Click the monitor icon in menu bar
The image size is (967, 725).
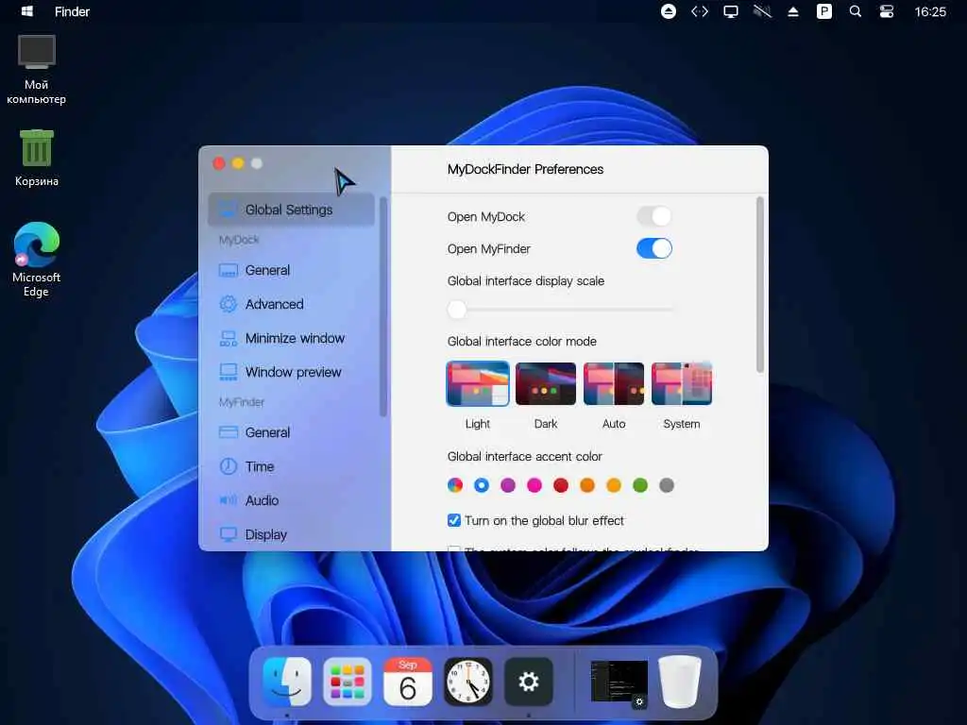731,11
